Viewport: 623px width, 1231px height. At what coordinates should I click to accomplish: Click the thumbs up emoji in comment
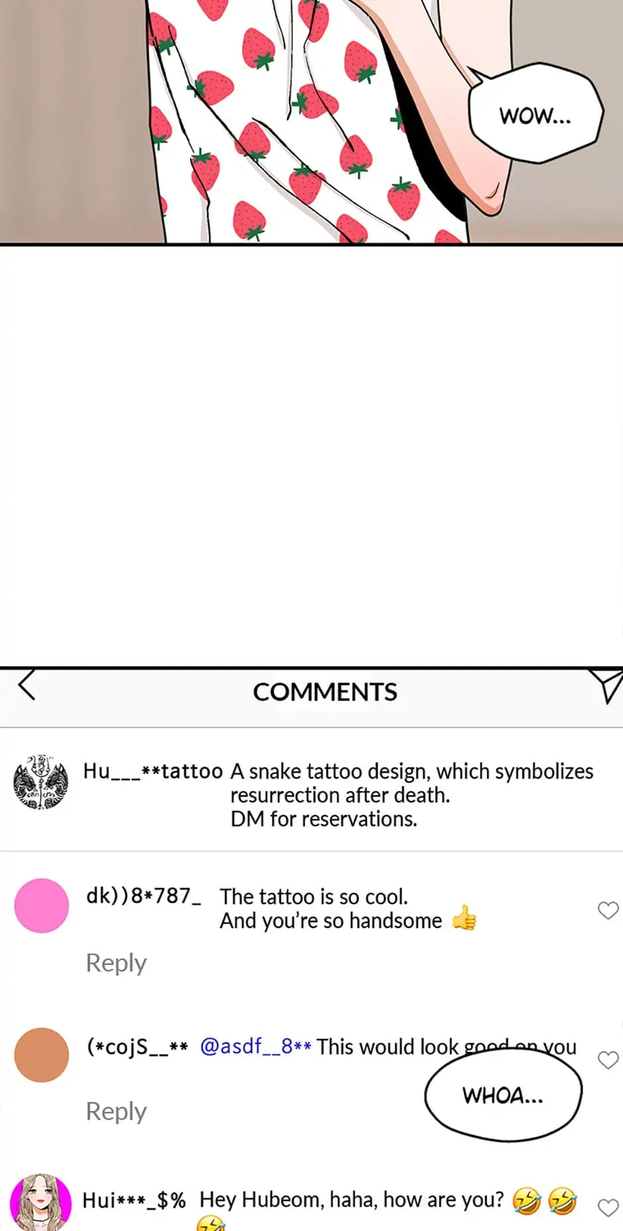[464, 919]
